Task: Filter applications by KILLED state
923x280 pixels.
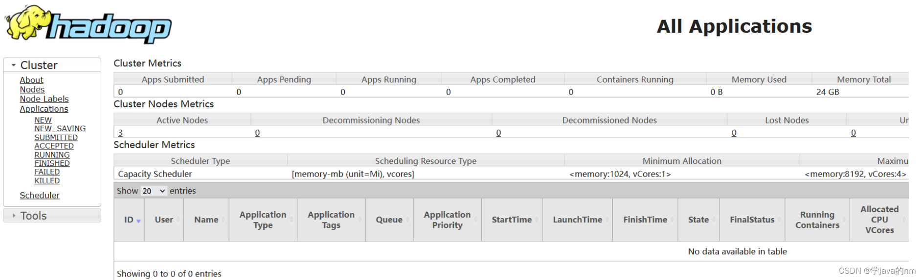Action: click(47, 180)
